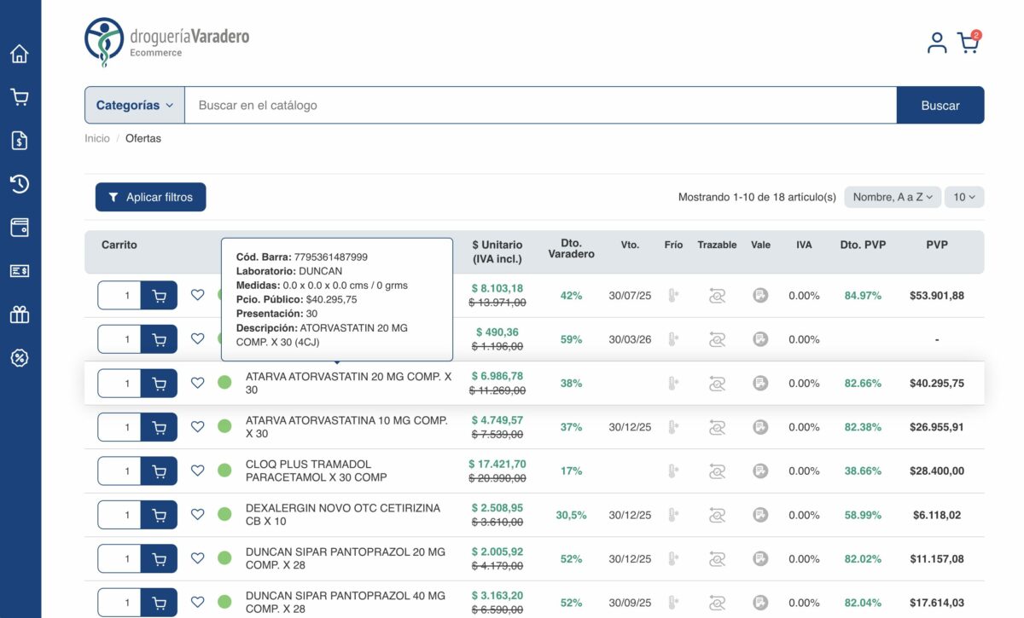
Task: Click the sidebar shopping cart icon
Action: [x=20, y=97]
